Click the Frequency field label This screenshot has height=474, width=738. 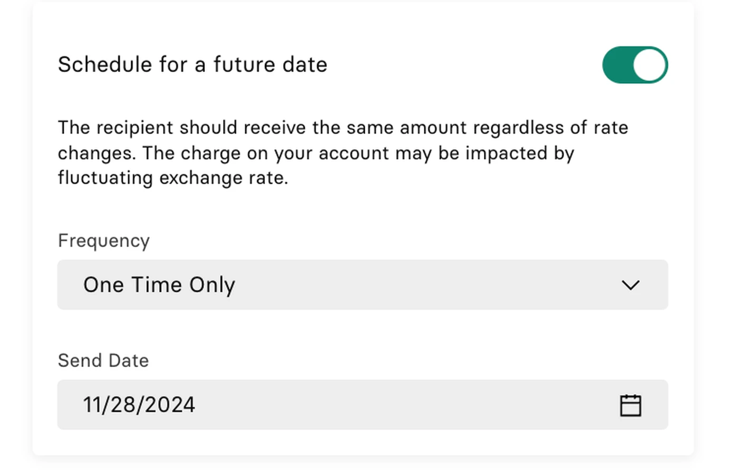tap(104, 241)
